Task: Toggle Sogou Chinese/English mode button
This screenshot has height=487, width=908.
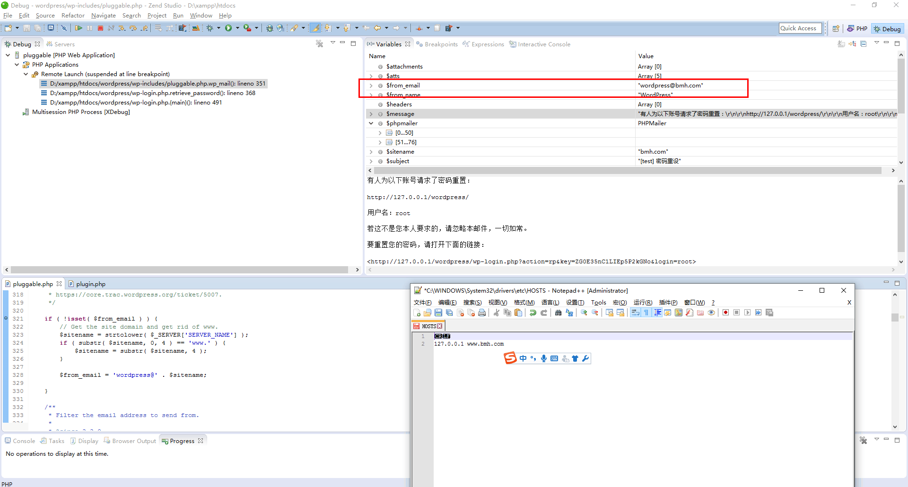Action: (523, 358)
